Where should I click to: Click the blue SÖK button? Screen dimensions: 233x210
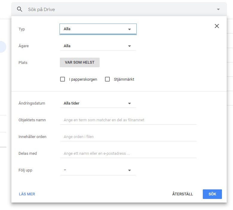[212, 194]
